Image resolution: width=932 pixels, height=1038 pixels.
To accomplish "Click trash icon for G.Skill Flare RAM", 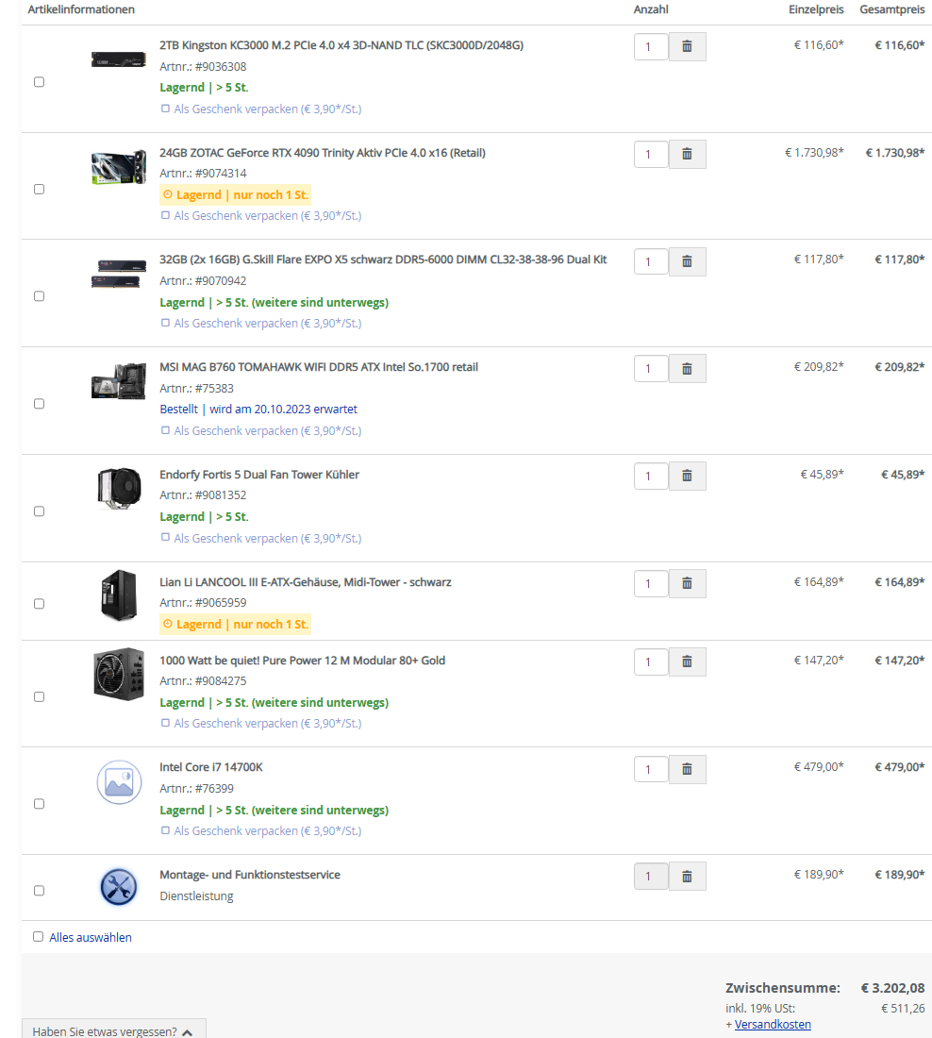I will pyautogui.click(x=687, y=261).
